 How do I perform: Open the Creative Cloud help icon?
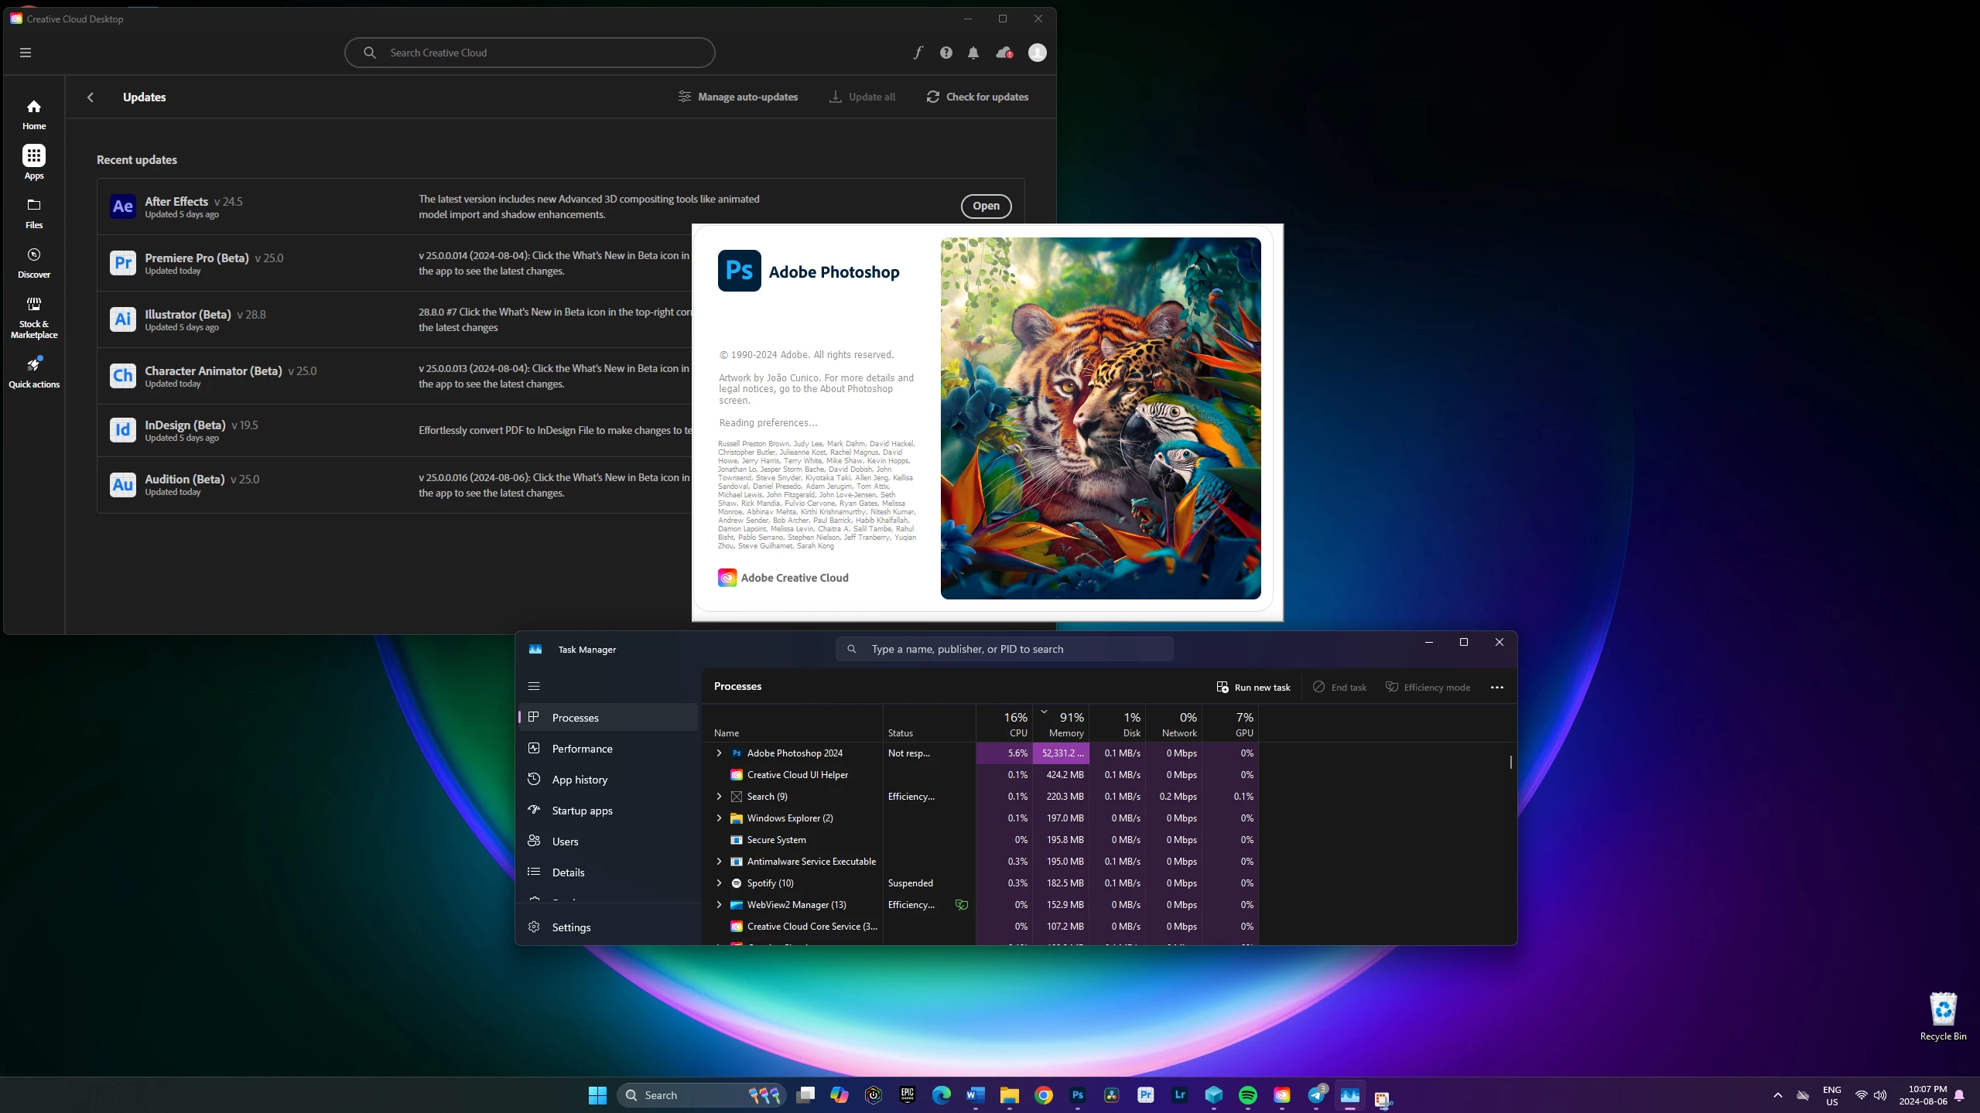point(946,53)
